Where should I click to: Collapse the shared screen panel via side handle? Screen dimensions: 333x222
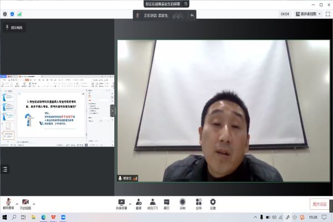[x=112, y=110]
